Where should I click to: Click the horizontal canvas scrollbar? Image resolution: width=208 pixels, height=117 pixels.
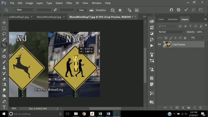(x=105, y=109)
